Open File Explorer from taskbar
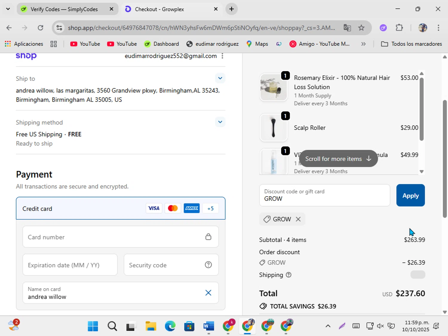Screen dimensions: 448x336 tap(151, 326)
